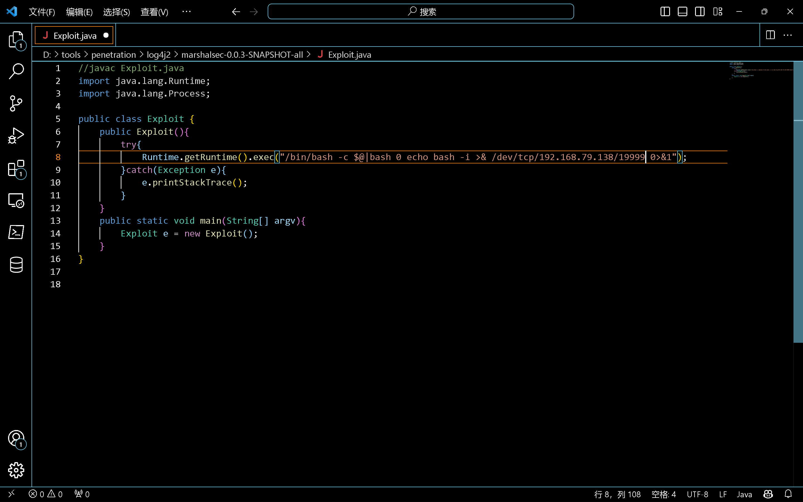Change indentation via 空格: 4
Screen dimensions: 803x502
point(664,494)
